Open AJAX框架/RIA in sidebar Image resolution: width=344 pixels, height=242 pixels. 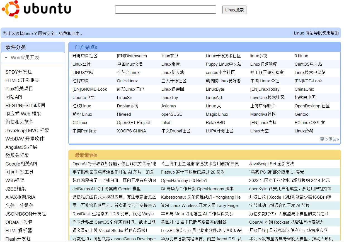pyautogui.click(x=20, y=197)
